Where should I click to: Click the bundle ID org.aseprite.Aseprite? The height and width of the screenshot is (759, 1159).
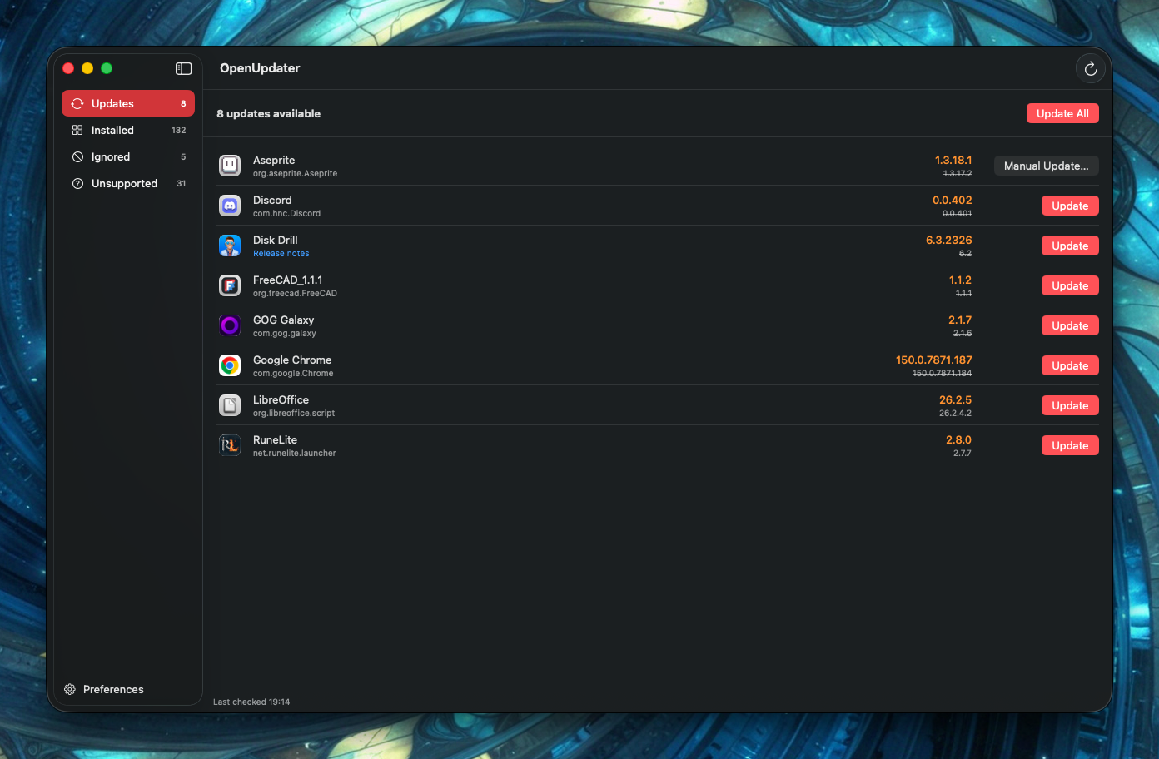tap(295, 174)
